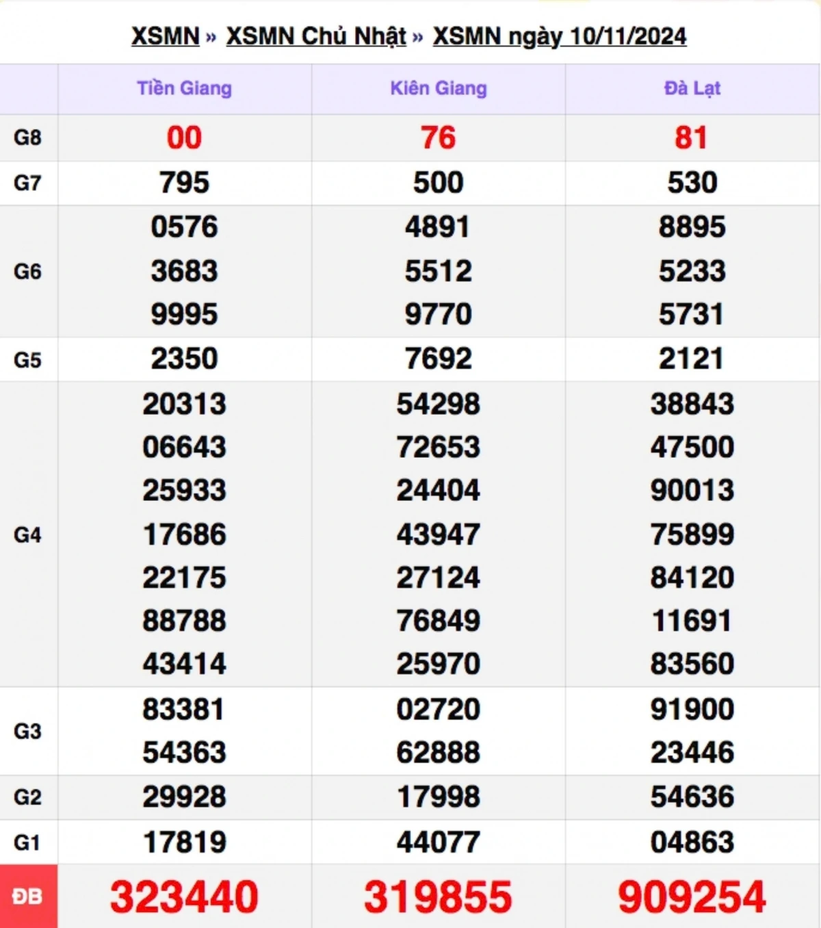Select the Kiên Giang column header

tap(439, 88)
